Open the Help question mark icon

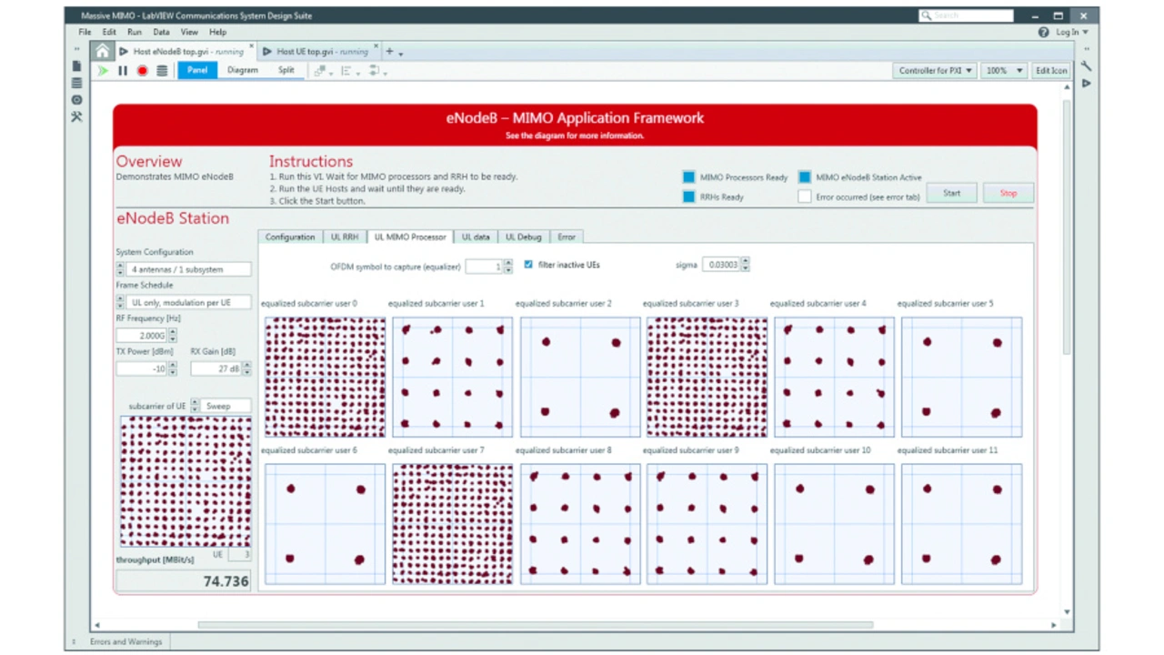pyautogui.click(x=1043, y=32)
